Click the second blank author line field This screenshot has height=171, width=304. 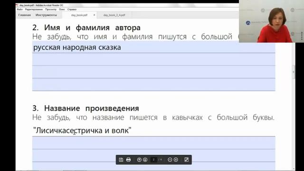pos(154,59)
